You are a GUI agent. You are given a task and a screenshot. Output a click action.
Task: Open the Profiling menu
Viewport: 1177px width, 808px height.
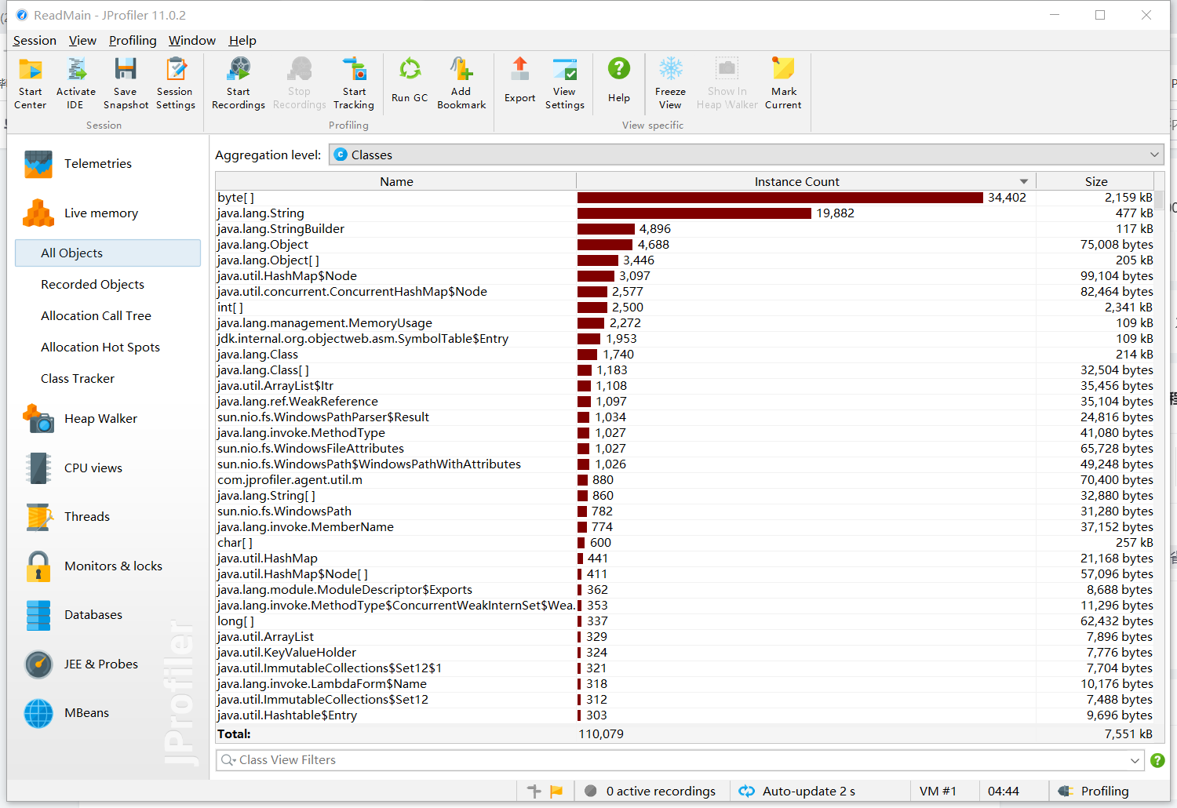(133, 41)
